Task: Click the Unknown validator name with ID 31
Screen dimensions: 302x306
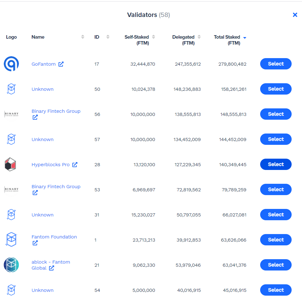Action: coord(42,215)
